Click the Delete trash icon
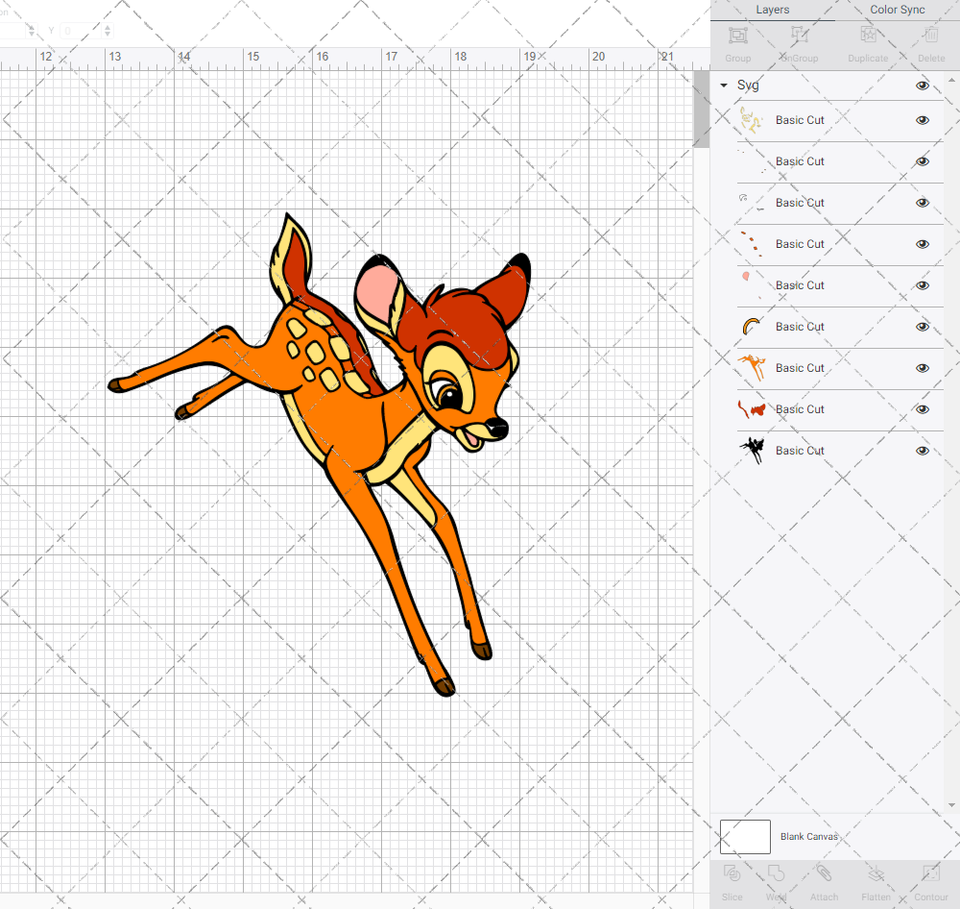 coord(931,36)
